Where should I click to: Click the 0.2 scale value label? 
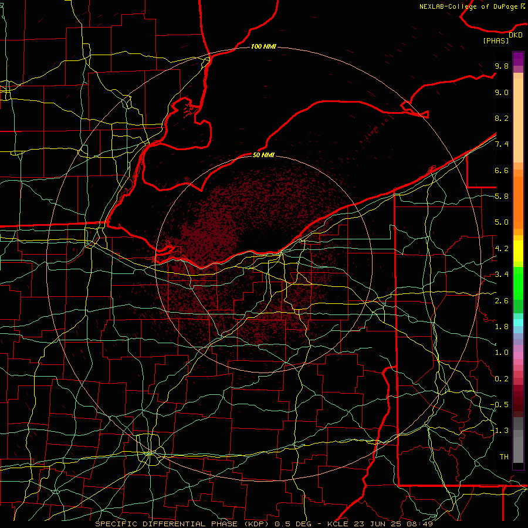pyautogui.click(x=502, y=379)
